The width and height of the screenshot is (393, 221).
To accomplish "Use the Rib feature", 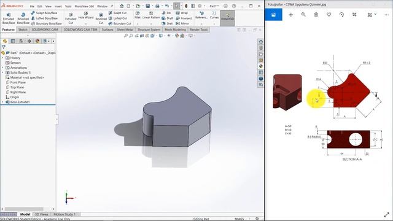I will coord(166,13).
